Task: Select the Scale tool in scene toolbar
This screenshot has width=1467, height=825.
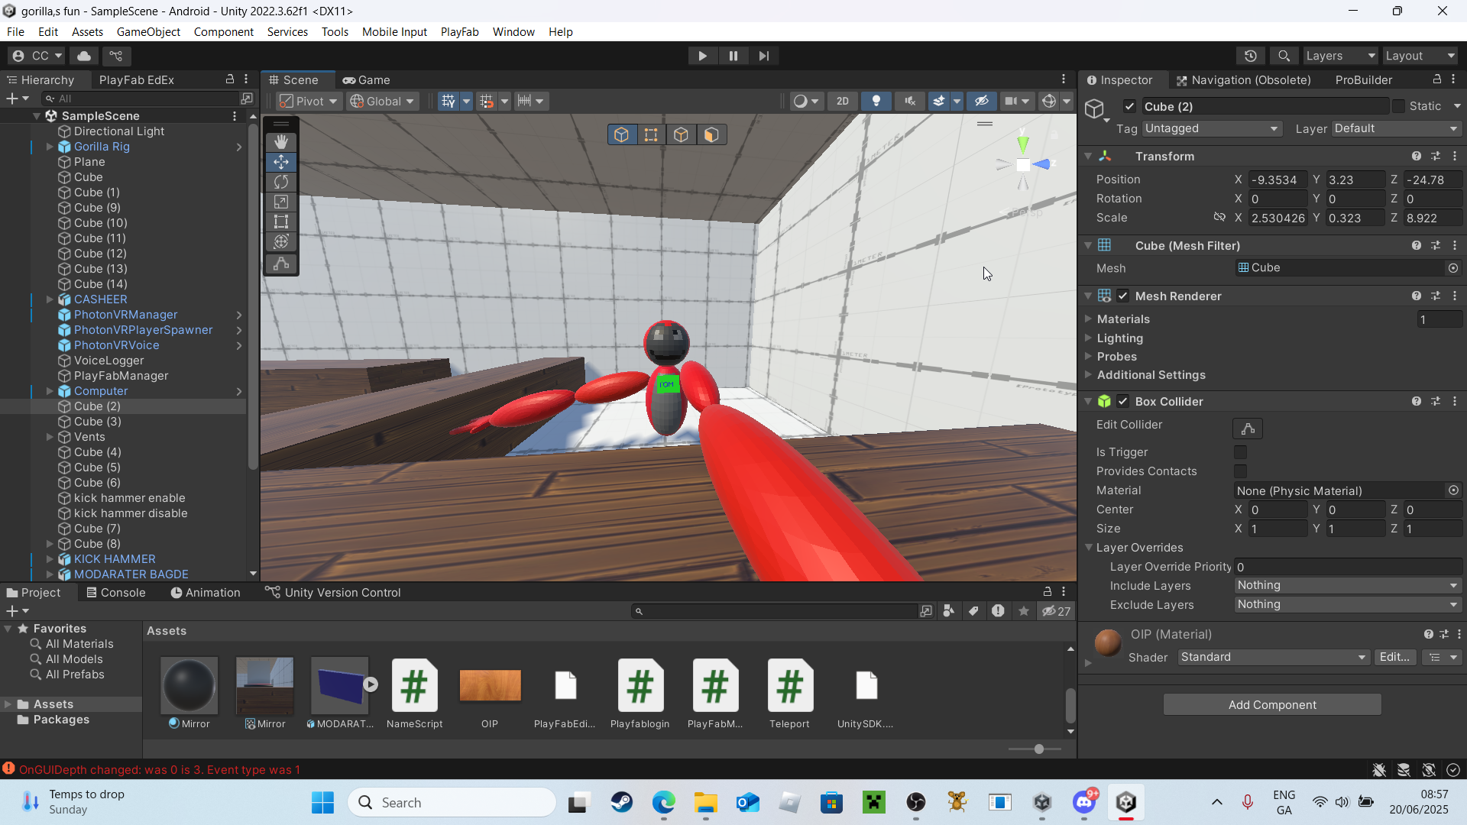Action: point(281,202)
